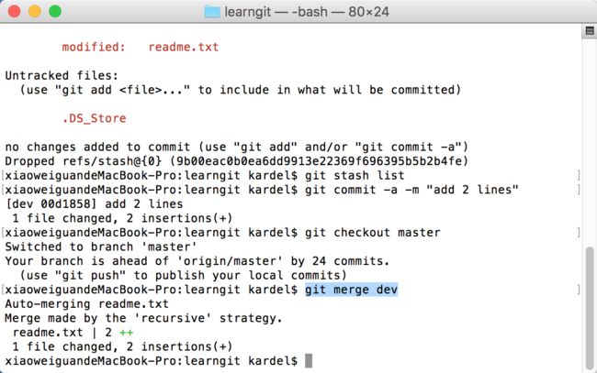Click the split pane icon above scrollbar

(x=590, y=31)
